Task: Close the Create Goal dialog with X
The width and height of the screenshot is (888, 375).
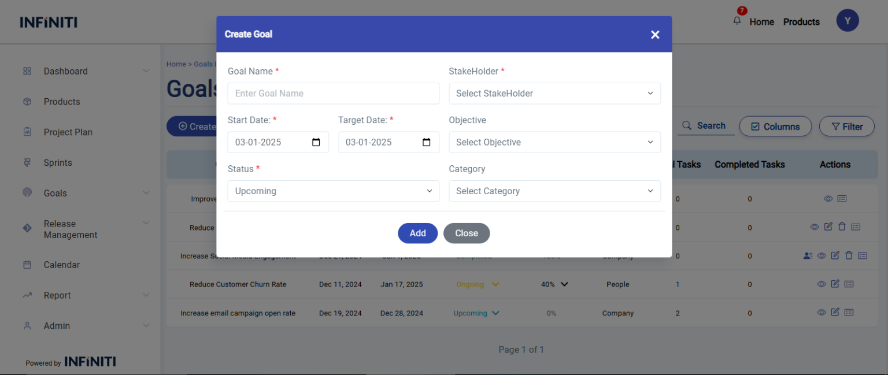Action: 655,35
